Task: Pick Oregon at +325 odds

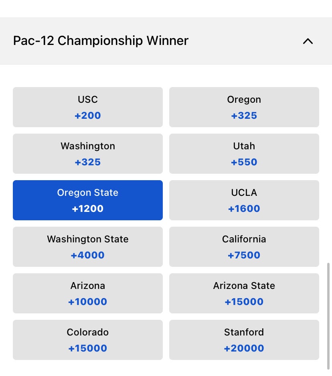Action: [244, 107]
